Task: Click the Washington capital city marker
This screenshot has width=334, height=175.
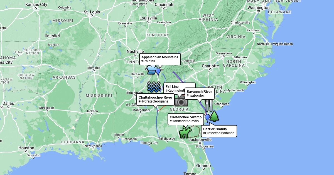Action: (x=258, y=11)
